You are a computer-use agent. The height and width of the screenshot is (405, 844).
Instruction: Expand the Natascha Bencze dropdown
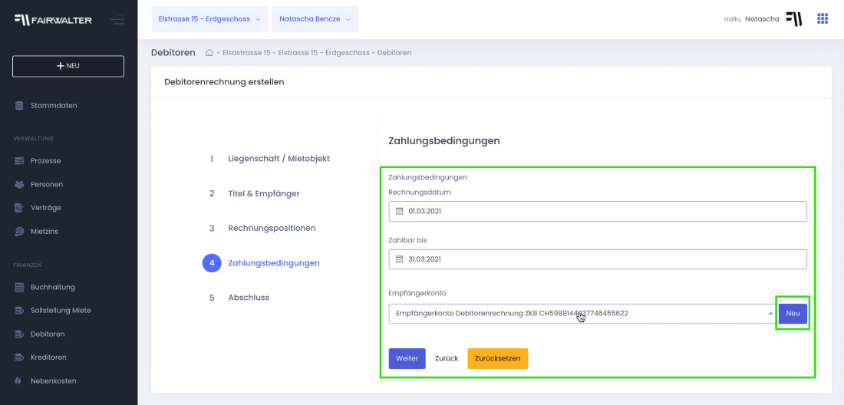pyautogui.click(x=315, y=19)
